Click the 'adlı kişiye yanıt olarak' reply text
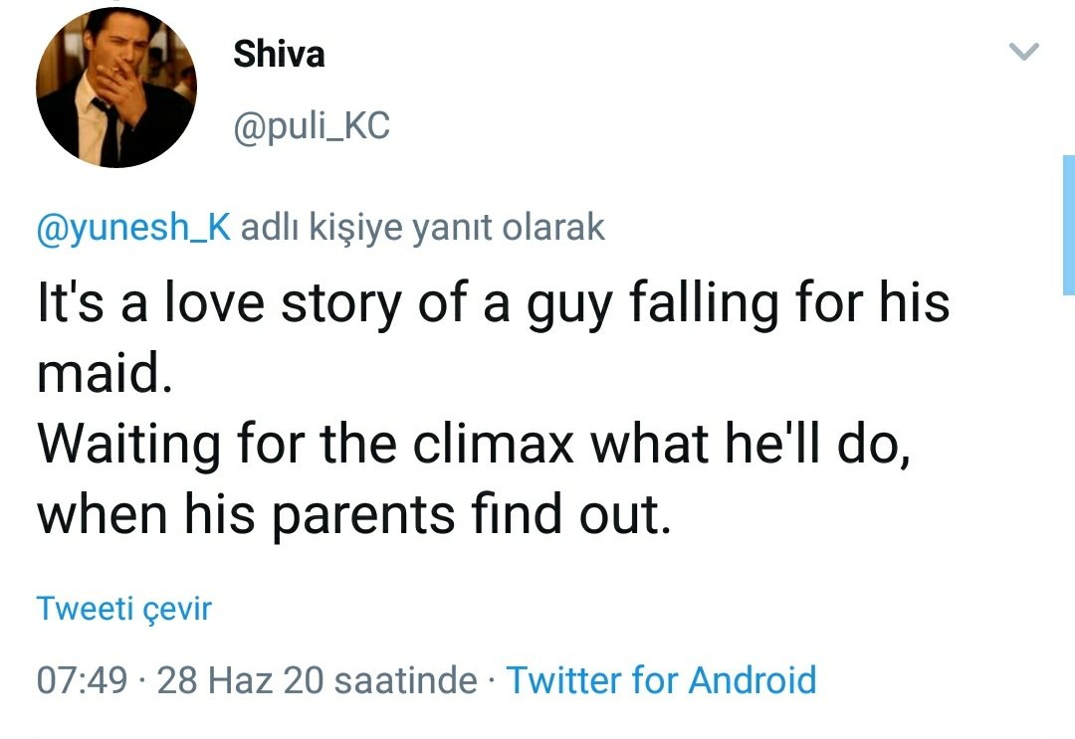This screenshot has width=1075, height=739. click(423, 228)
